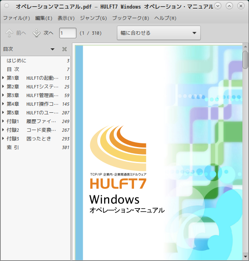Minimize window using the down-chevron titlebar button

click(218, 6)
